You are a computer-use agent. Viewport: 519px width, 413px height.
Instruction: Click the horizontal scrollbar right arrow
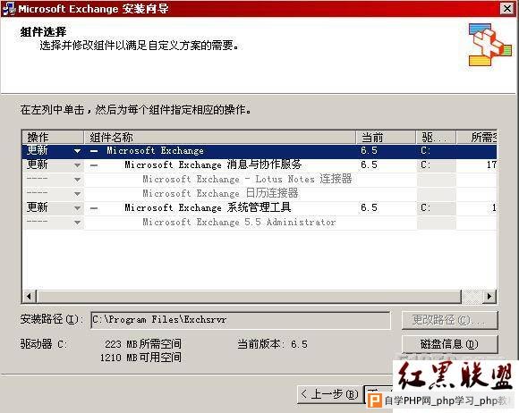(x=489, y=296)
